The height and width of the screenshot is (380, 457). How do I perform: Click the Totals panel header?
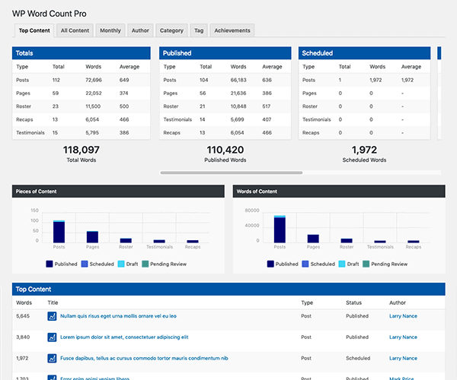[x=81, y=53]
